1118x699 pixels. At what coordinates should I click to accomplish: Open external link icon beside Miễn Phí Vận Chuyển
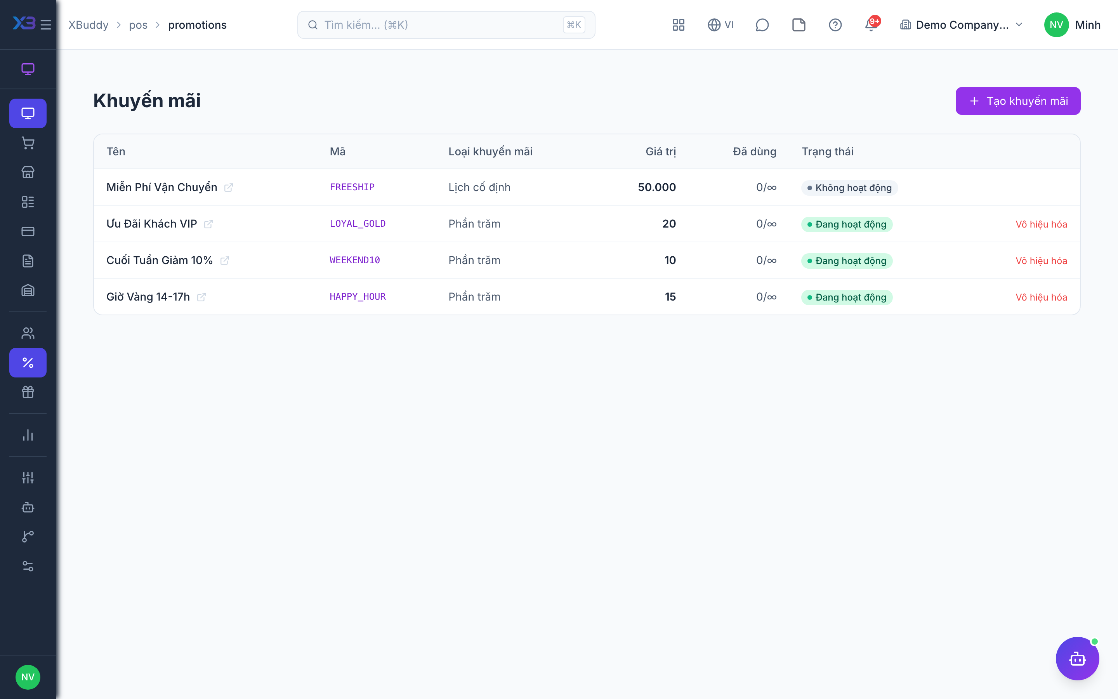(229, 187)
